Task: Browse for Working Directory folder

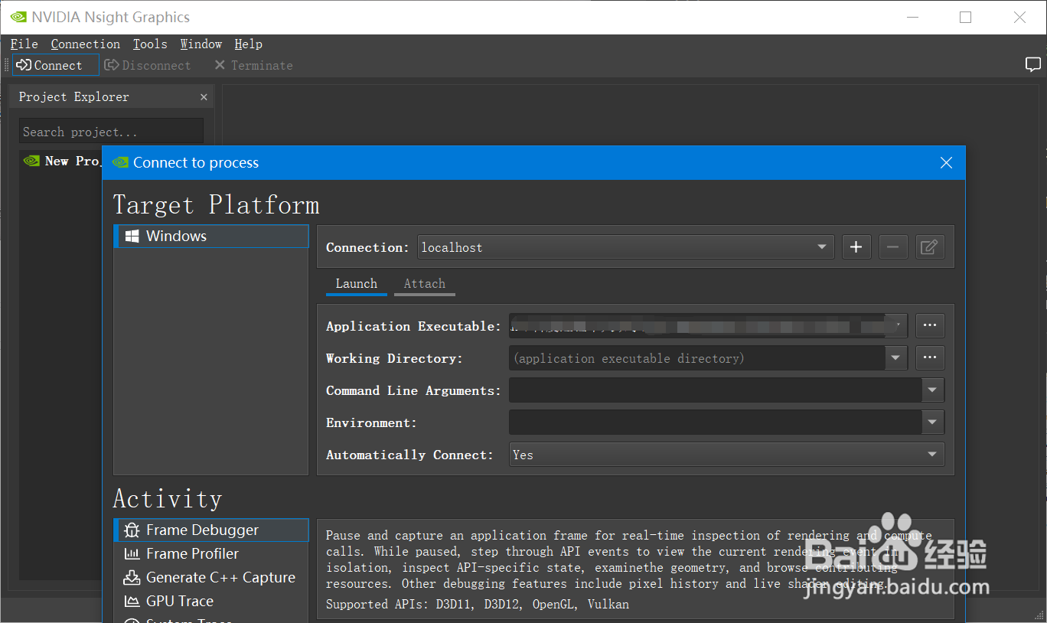Action: (930, 358)
